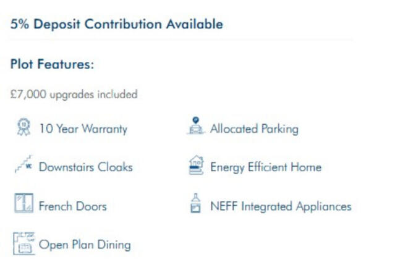The image size is (403, 270).
Task: Click the Energy Efficient Home label
Action: click(266, 167)
